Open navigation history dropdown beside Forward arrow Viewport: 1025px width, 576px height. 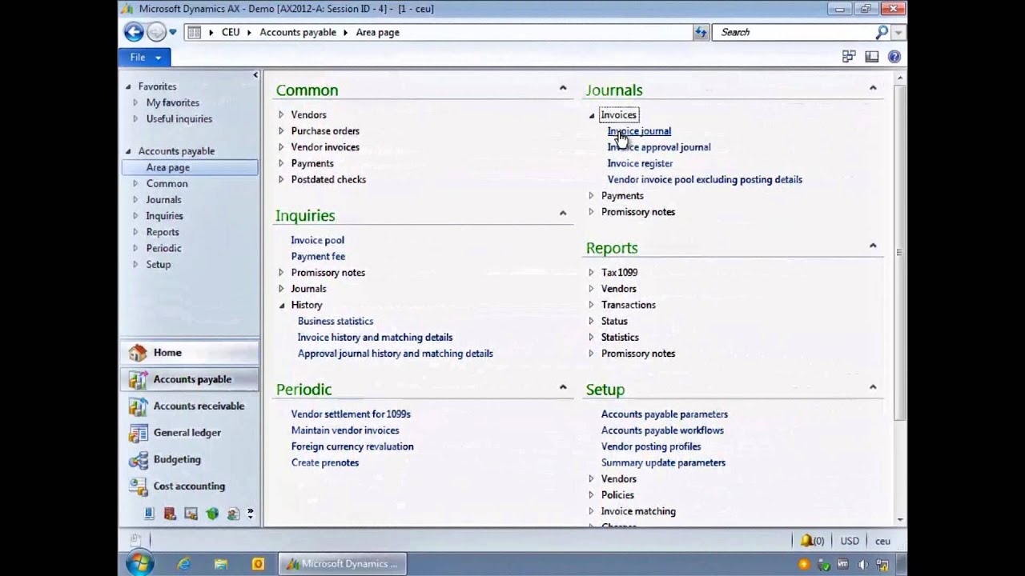(173, 33)
